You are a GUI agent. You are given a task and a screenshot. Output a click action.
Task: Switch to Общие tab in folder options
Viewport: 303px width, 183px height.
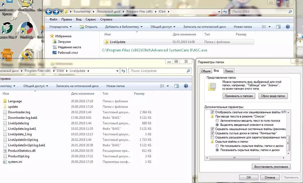point(206,71)
